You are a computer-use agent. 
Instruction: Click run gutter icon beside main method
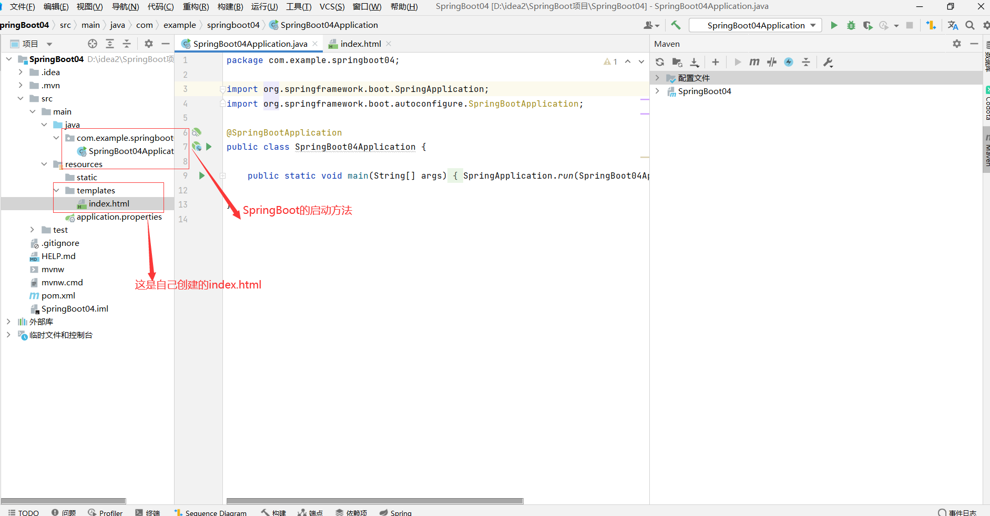tap(202, 176)
